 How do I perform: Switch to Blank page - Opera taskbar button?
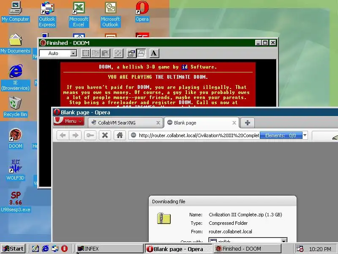(178, 249)
